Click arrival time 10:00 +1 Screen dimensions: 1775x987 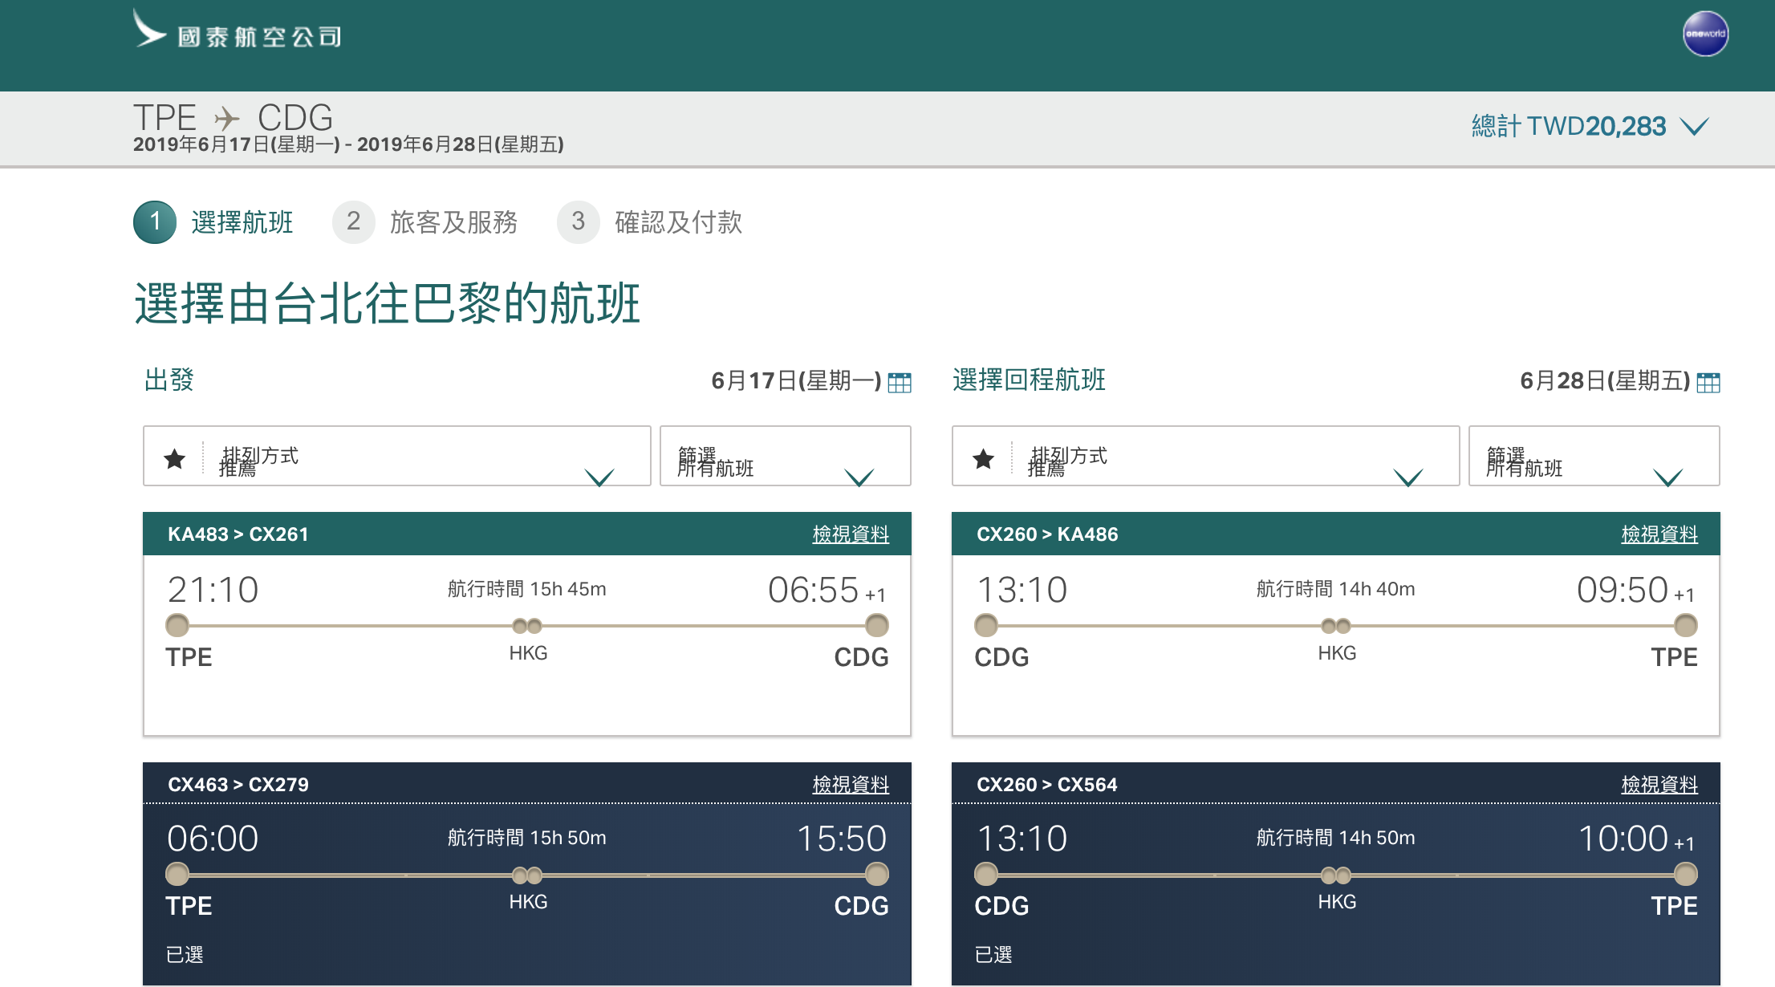(1637, 839)
